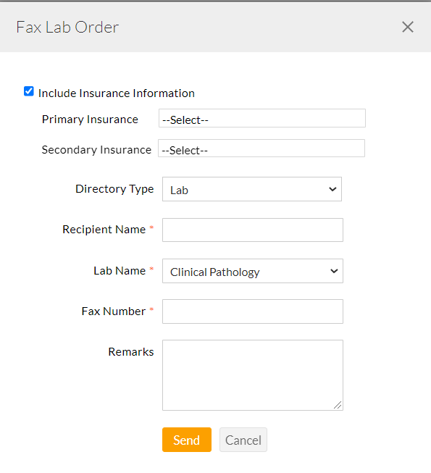Close the Fax Lab Order dialog
The width and height of the screenshot is (431, 473).
click(408, 27)
